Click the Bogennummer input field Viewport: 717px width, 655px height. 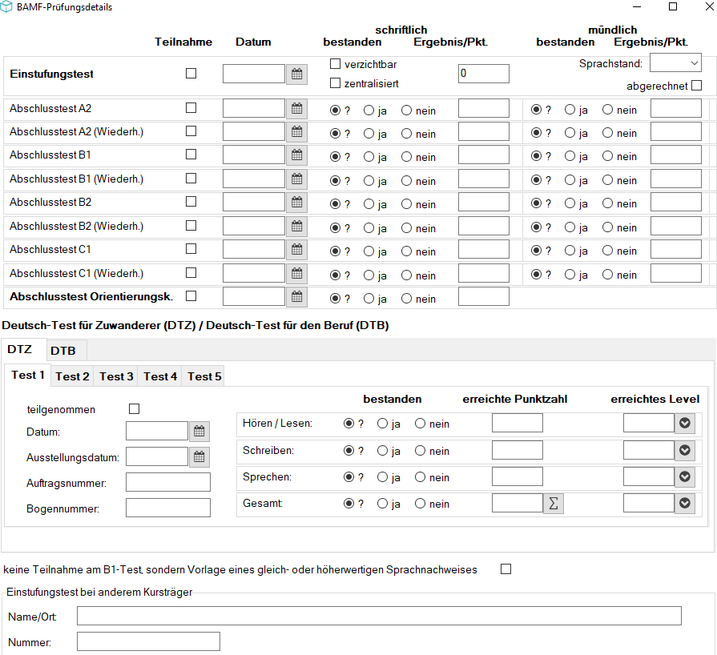[167, 508]
